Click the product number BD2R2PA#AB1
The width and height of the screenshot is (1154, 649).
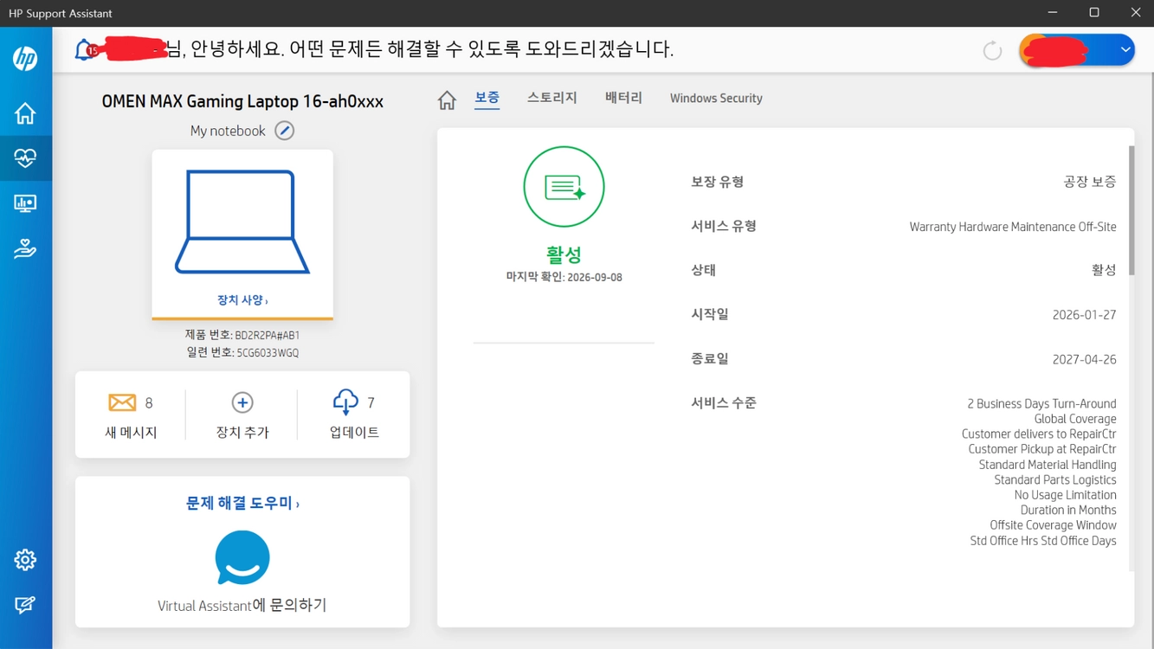click(x=268, y=335)
